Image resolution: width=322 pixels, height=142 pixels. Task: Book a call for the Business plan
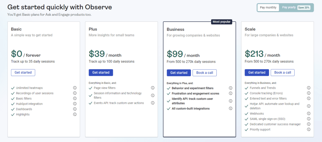204,73
